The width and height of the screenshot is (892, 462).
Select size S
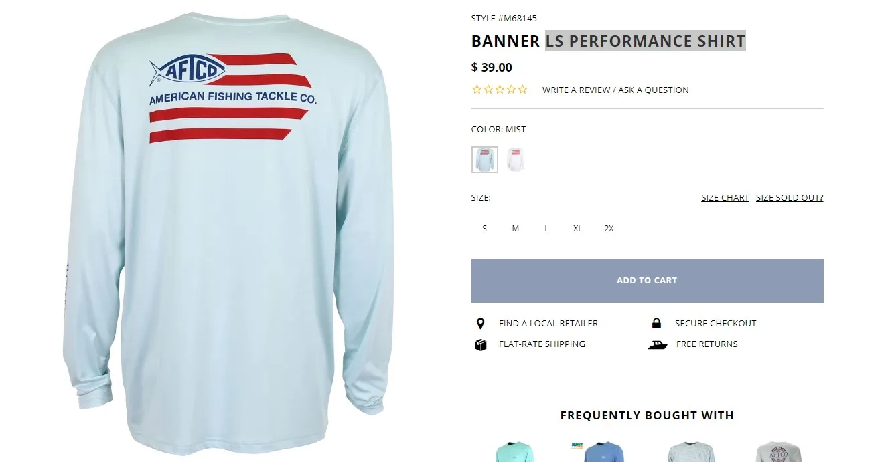484,229
